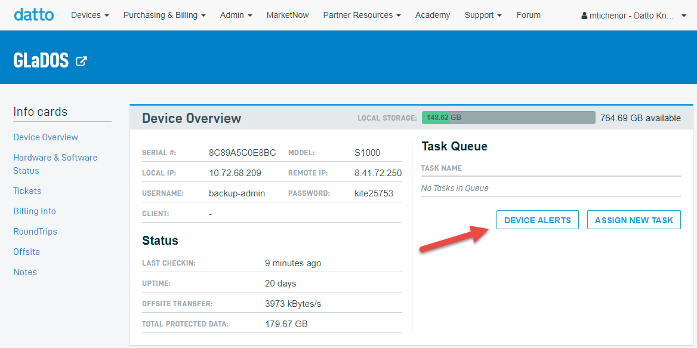The height and width of the screenshot is (348, 697).
Task: Click the Device Alerts button
Action: 537,220
